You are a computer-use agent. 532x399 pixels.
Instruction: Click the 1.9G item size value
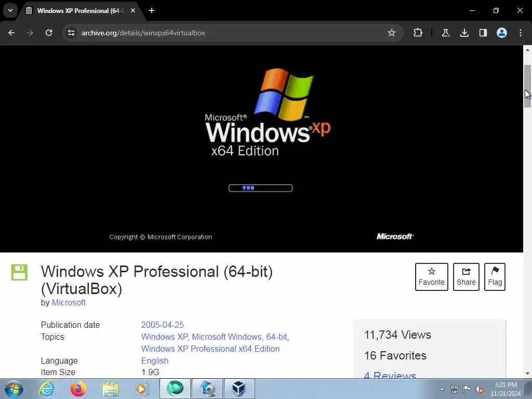[x=150, y=372]
